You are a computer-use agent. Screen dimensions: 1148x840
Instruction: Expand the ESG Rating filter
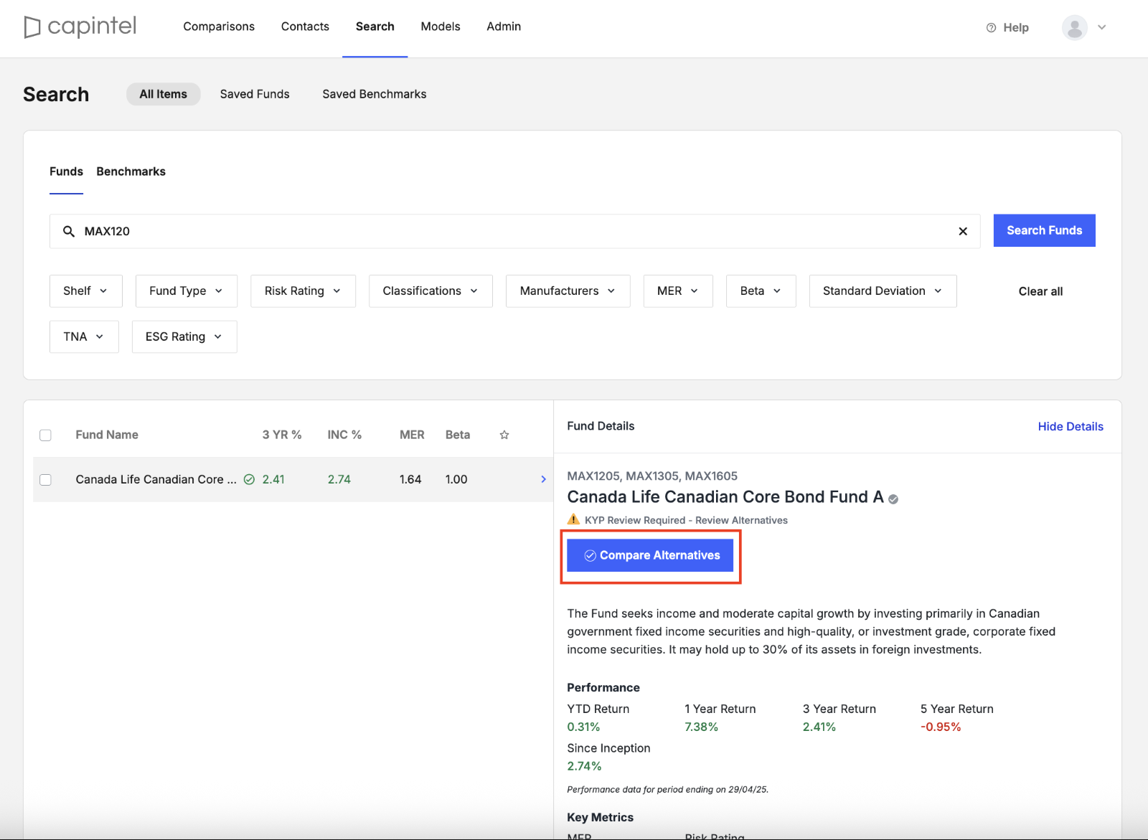[x=184, y=336]
